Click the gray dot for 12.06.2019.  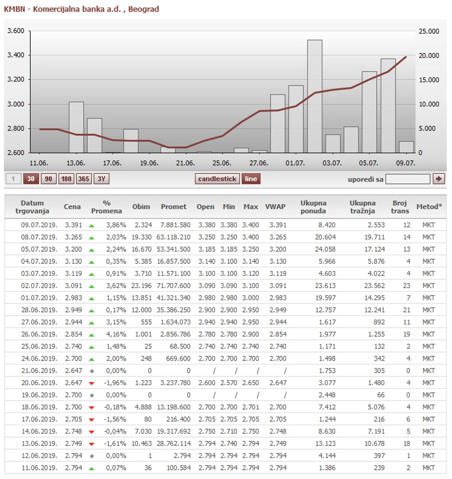(92, 456)
